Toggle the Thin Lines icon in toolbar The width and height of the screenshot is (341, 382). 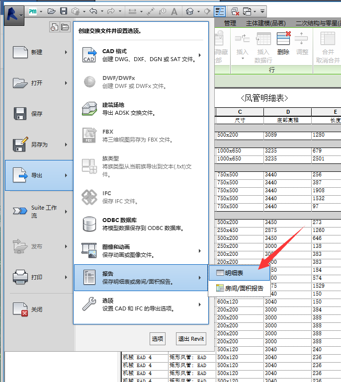coord(220,11)
